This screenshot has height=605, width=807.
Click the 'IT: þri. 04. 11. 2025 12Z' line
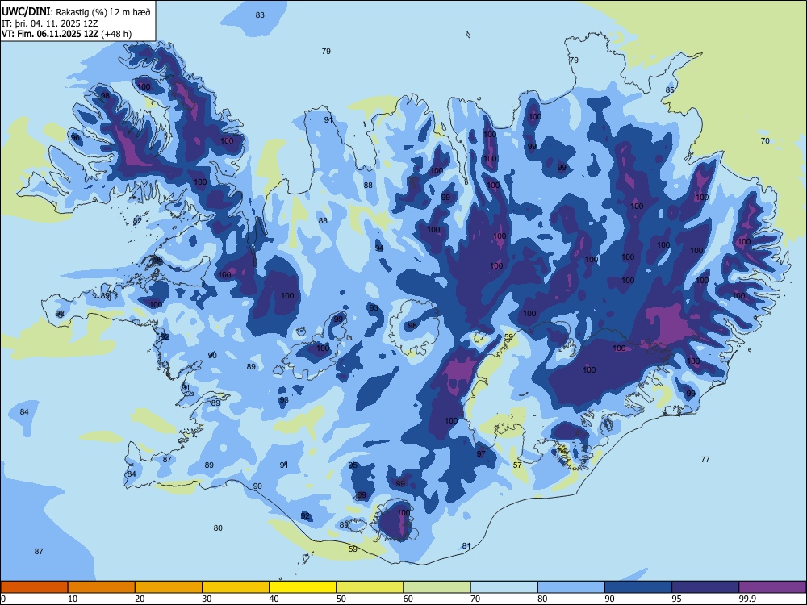(x=49, y=23)
